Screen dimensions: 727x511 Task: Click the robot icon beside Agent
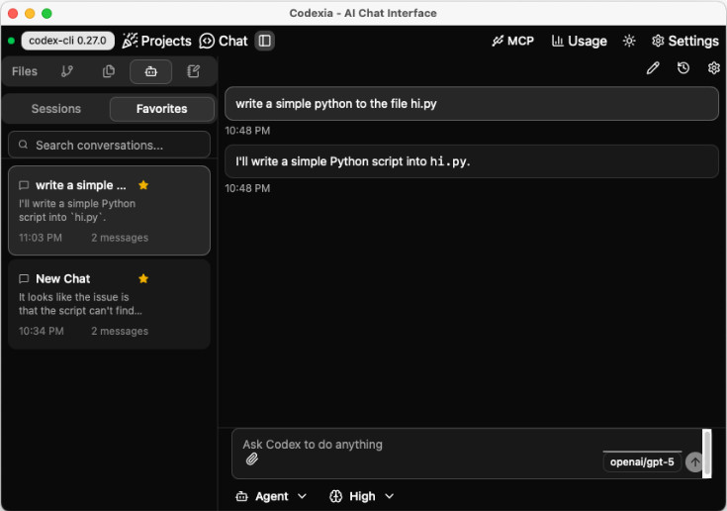[241, 496]
